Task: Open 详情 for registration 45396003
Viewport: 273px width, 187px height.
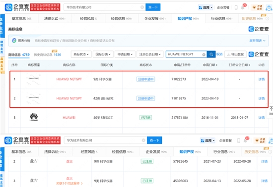Action: point(264,181)
